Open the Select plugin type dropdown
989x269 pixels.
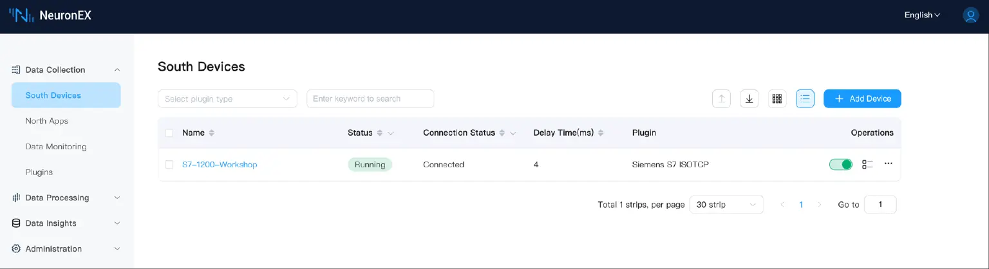(227, 98)
